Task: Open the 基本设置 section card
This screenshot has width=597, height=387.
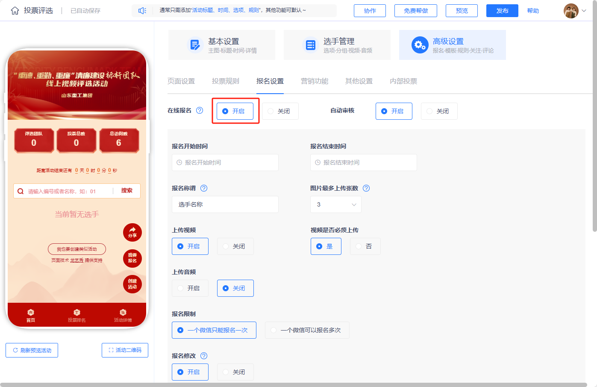Action: [222, 45]
